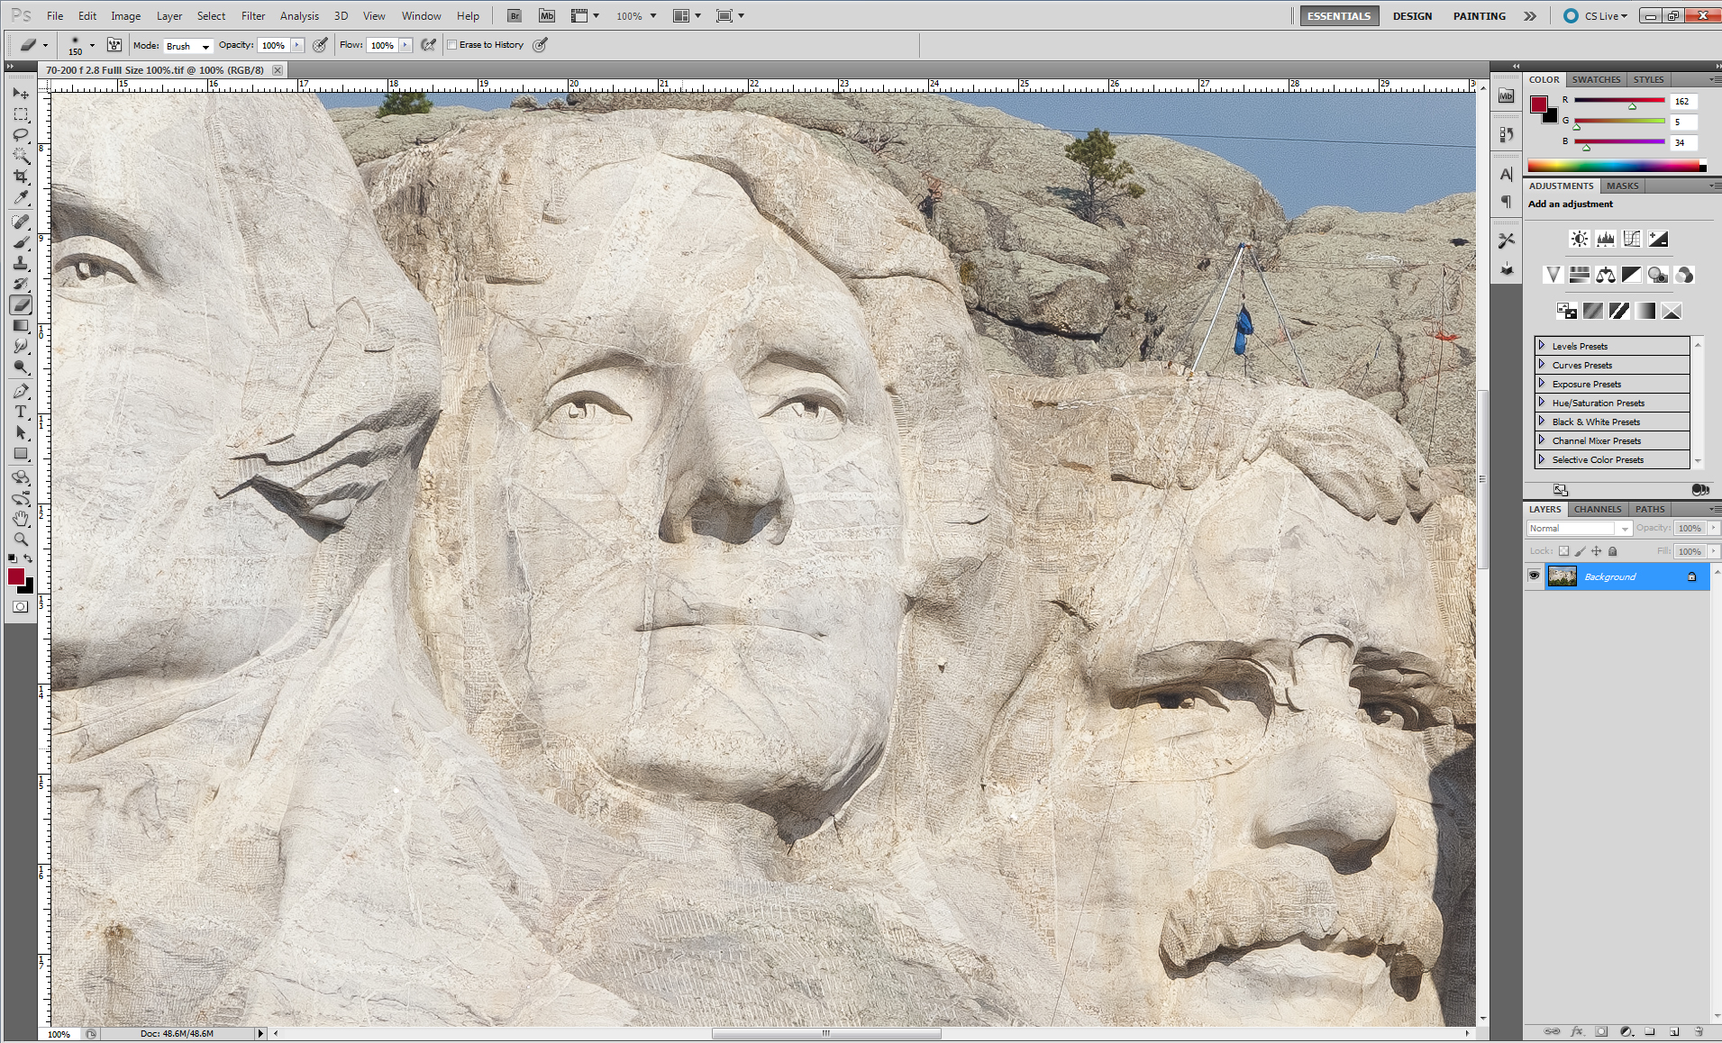The image size is (1722, 1043).
Task: Open the eraser Mode dropdown
Action: [x=188, y=46]
